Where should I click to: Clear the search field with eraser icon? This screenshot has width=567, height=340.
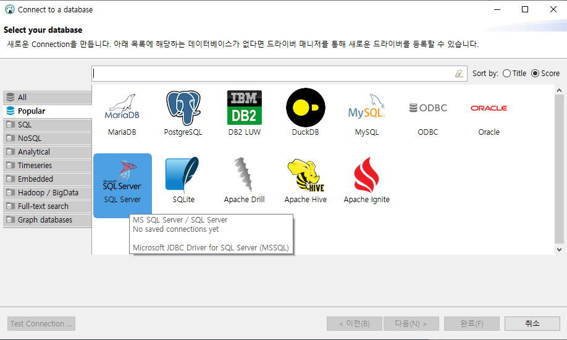[x=459, y=74]
